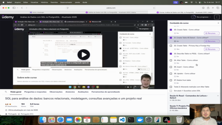Click the Safari share button
Image resolution: width=222 pixels, height=125 pixels.
point(208,8)
